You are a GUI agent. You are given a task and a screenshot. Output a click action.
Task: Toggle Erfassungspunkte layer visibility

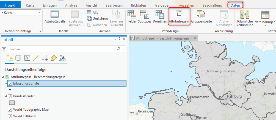[10, 84]
